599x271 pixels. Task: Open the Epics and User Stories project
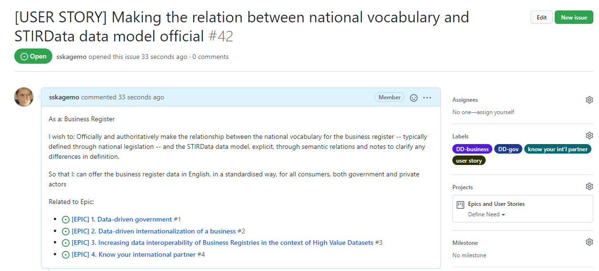[496, 204]
